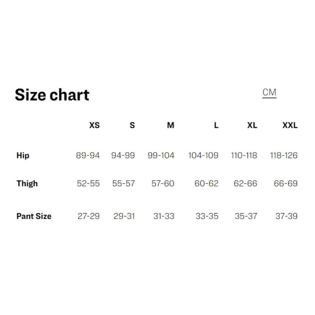Click the 66-69 thigh cell
Screen dimensions: 315x315
(x=286, y=183)
